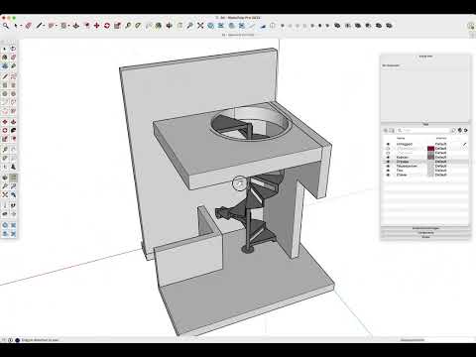
Task: Click the Zoom magnifier in top toolbar
Action: point(190,26)
